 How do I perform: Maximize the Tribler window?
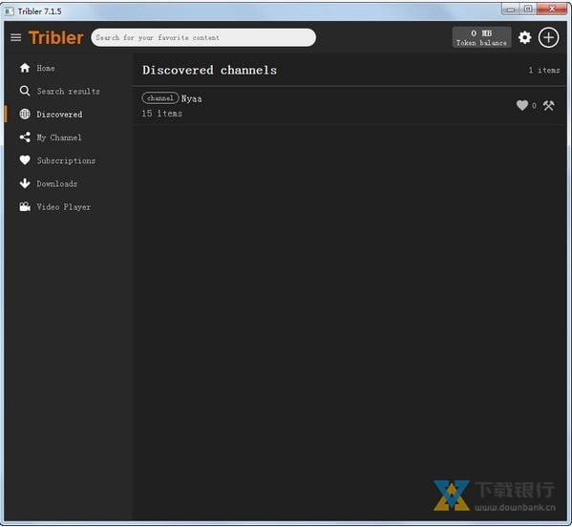[x=527, y=9]
